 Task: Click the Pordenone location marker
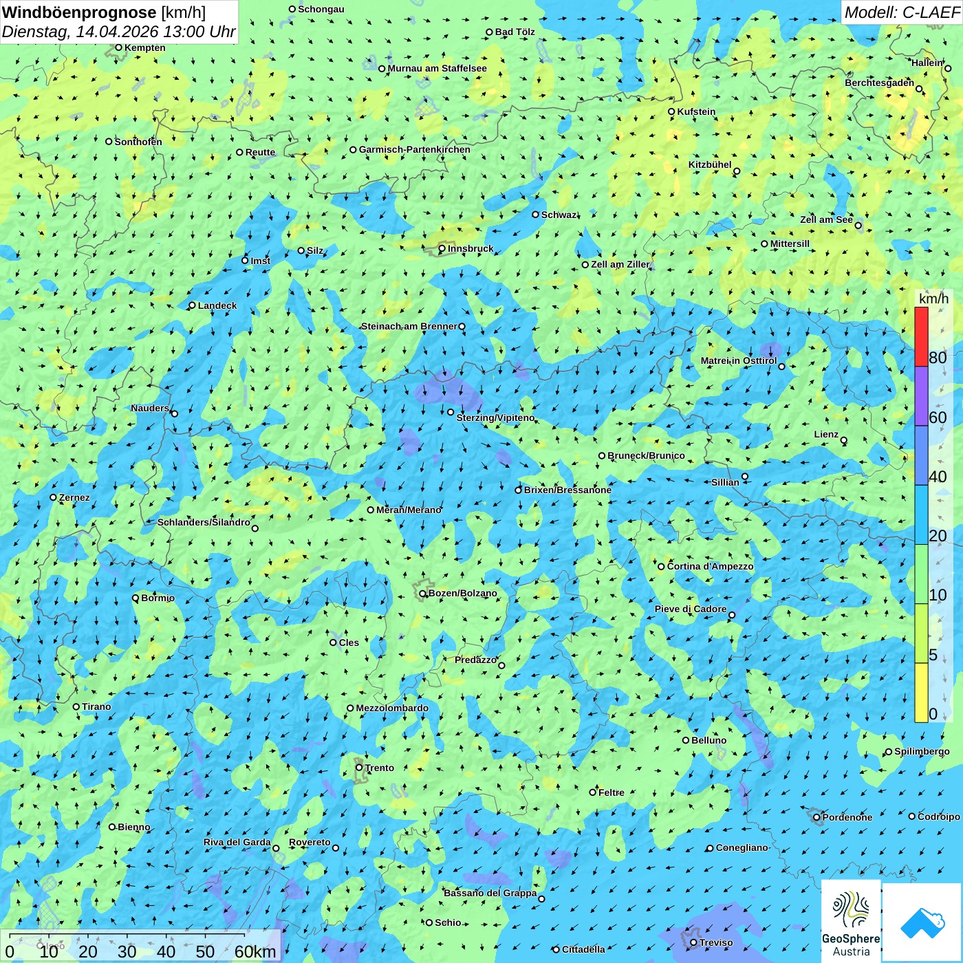816,817
